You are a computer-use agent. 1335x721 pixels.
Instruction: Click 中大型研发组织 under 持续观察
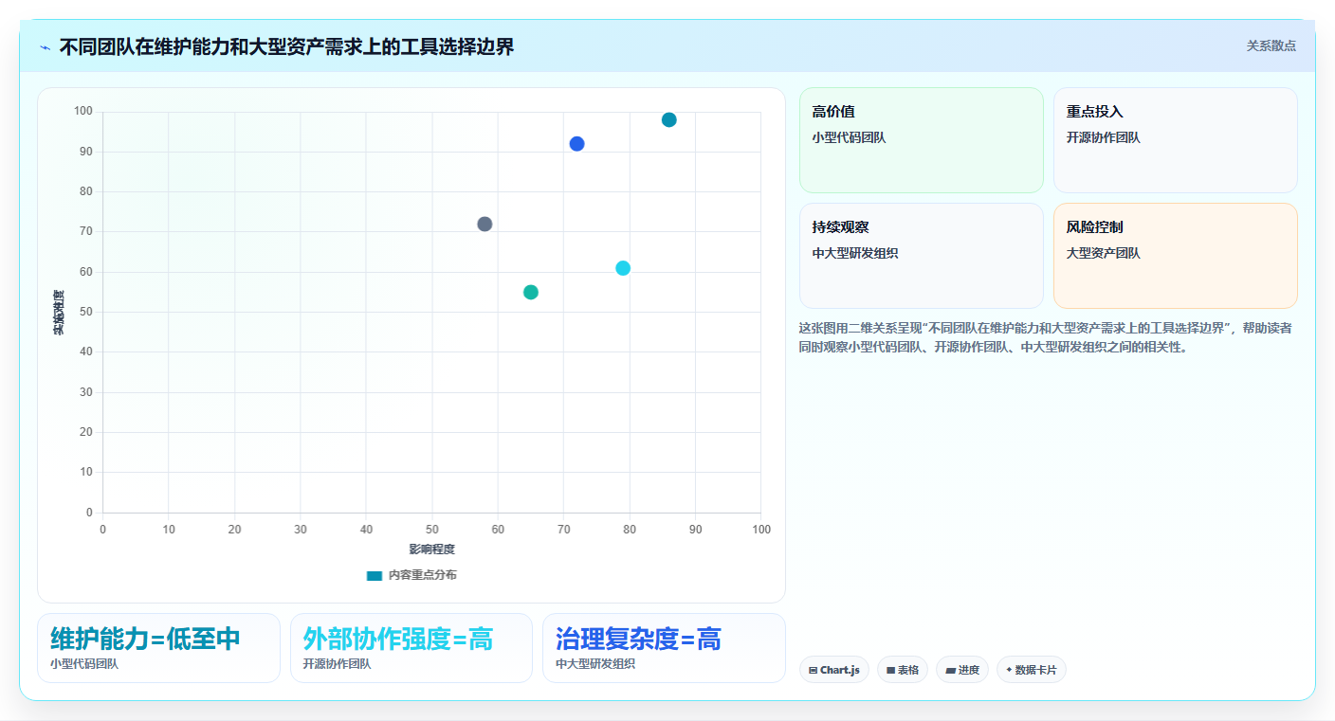click(x=855, y=253)
